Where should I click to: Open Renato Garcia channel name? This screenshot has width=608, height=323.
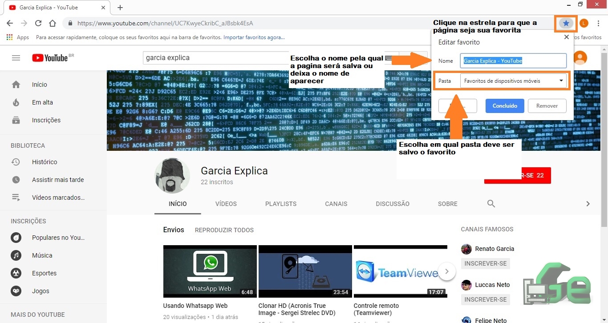click(x=495, y=249)
